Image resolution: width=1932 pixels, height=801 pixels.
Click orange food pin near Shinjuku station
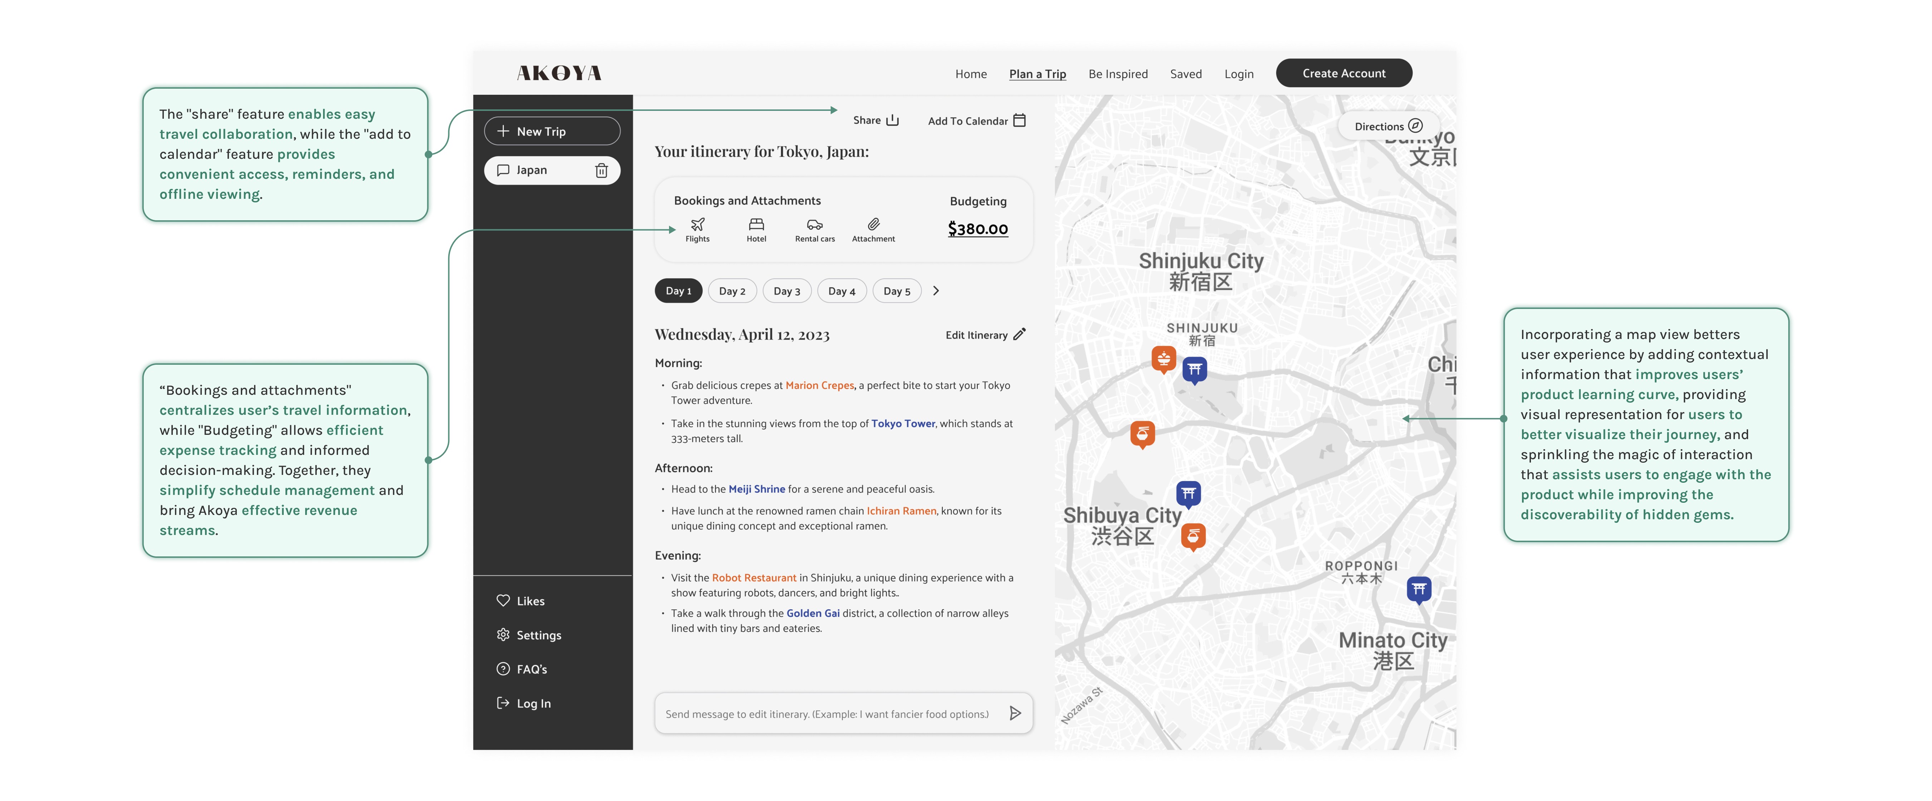[x=1163, y=359]
